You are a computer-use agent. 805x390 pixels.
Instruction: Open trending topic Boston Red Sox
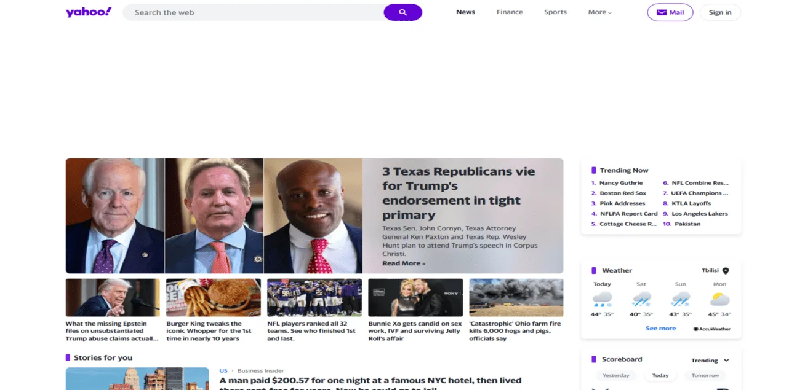pyautogui.click(x=623, y=193)
